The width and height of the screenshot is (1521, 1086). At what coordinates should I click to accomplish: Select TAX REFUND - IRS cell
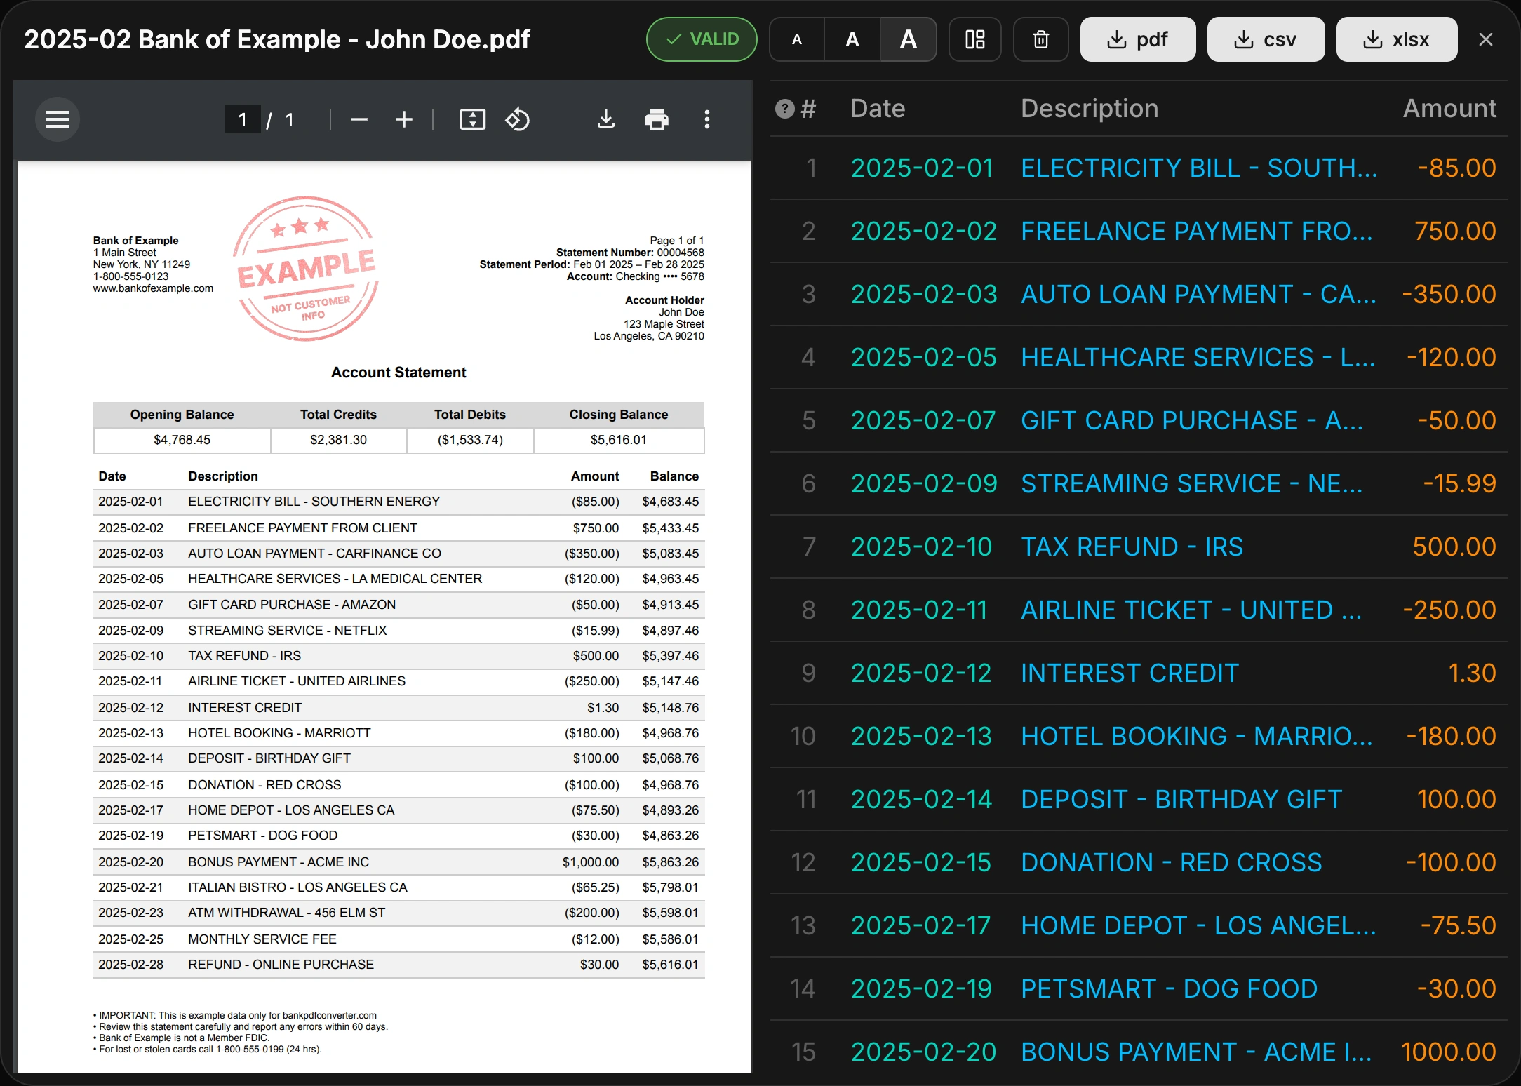(x=1132, y=547)
